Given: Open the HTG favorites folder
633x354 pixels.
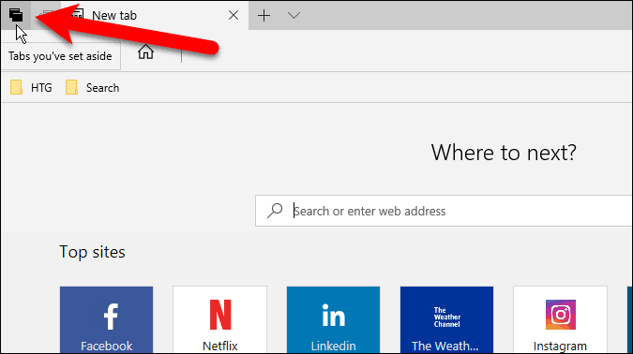Looking at the screenshot, I should [x=32, y=87].
